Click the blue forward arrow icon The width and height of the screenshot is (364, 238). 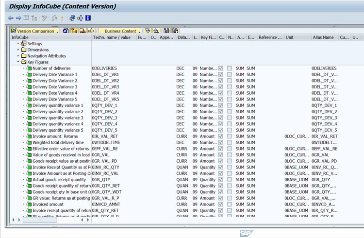pos(18,18)
